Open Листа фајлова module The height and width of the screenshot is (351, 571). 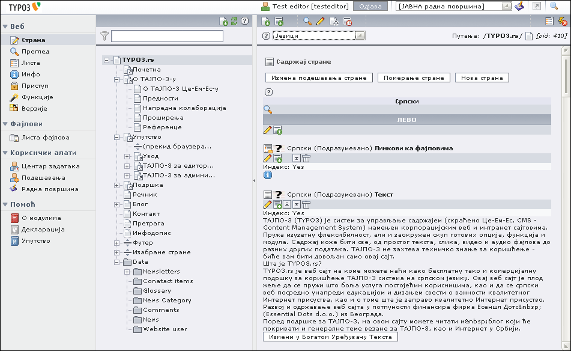coord(45,138)
